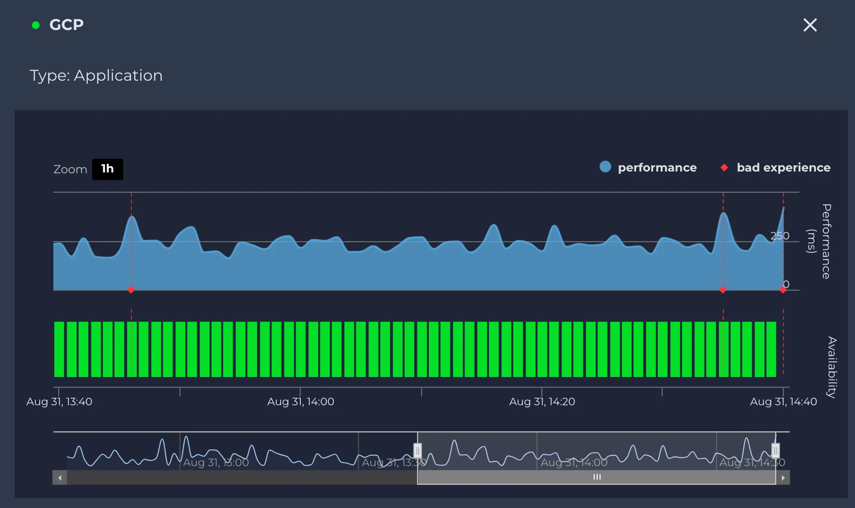
Task: Click the Availability axis title
Action: (832, 367)
